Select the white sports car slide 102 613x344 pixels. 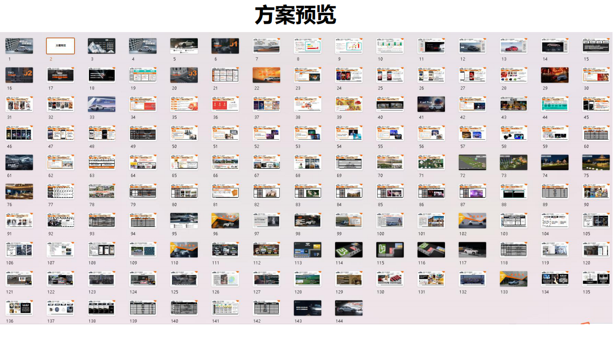pyautogui.click(x=472, y=220)
